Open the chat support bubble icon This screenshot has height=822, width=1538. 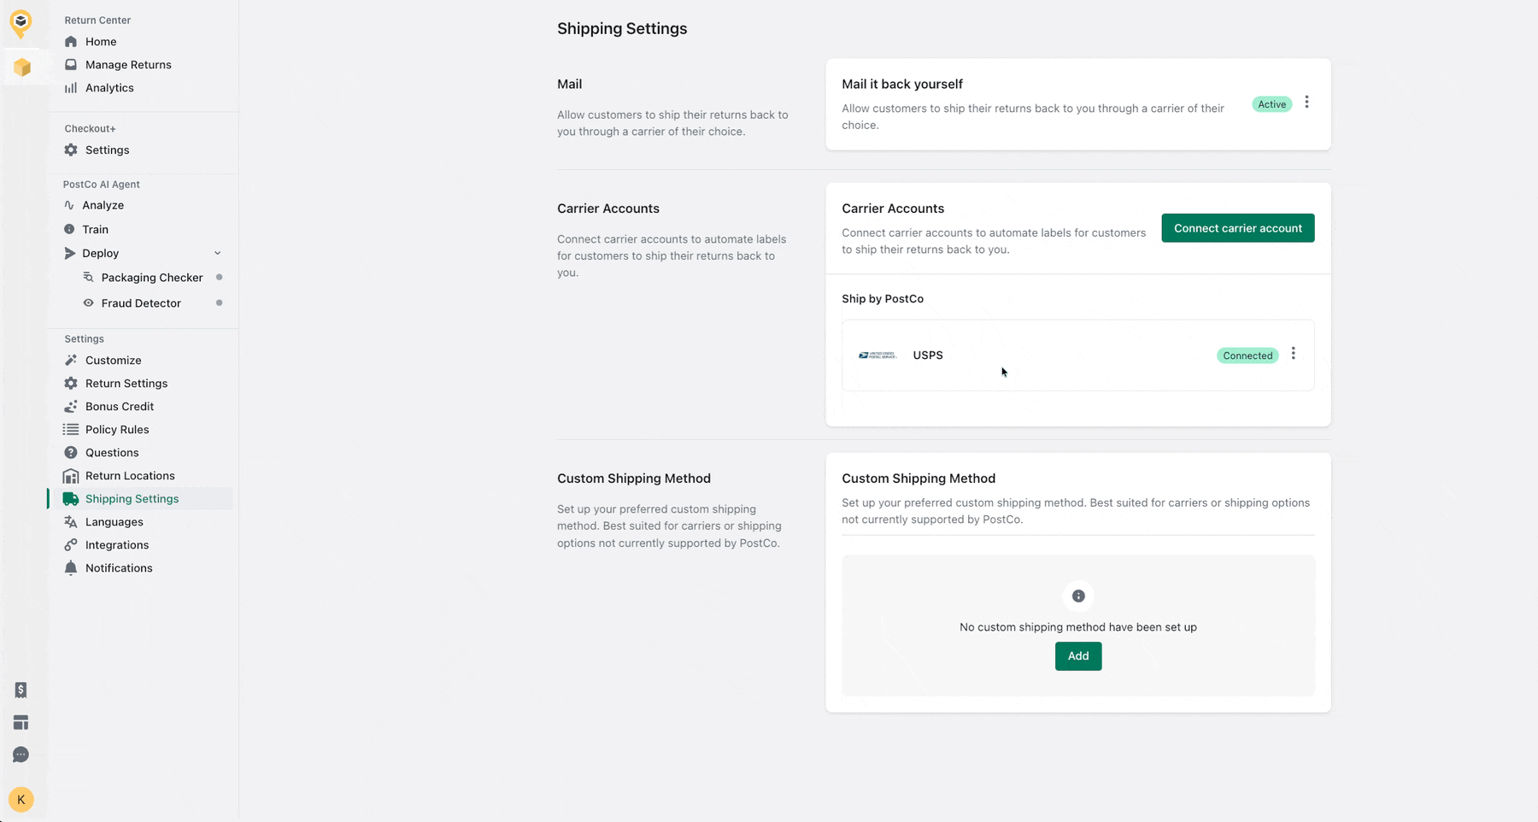[21, 754]
